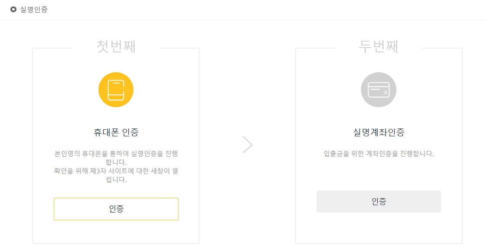
Task: Click the 휴대폰 인증 heading
Action: (x=116, y=132)
